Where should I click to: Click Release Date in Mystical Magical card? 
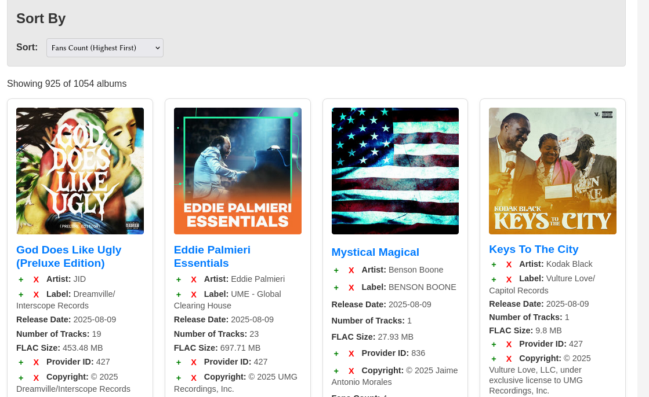381,304
